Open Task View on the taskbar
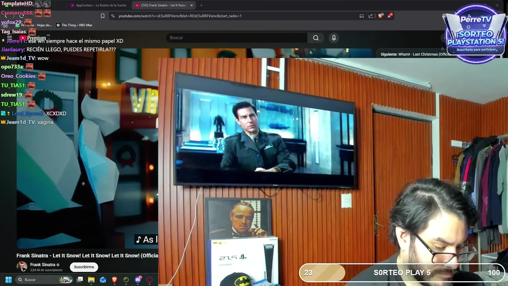Screen dimensions: 508x286 [x=80, y=280]
